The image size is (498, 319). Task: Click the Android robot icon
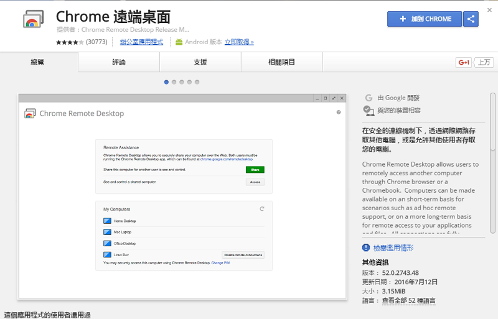[179, 42]
